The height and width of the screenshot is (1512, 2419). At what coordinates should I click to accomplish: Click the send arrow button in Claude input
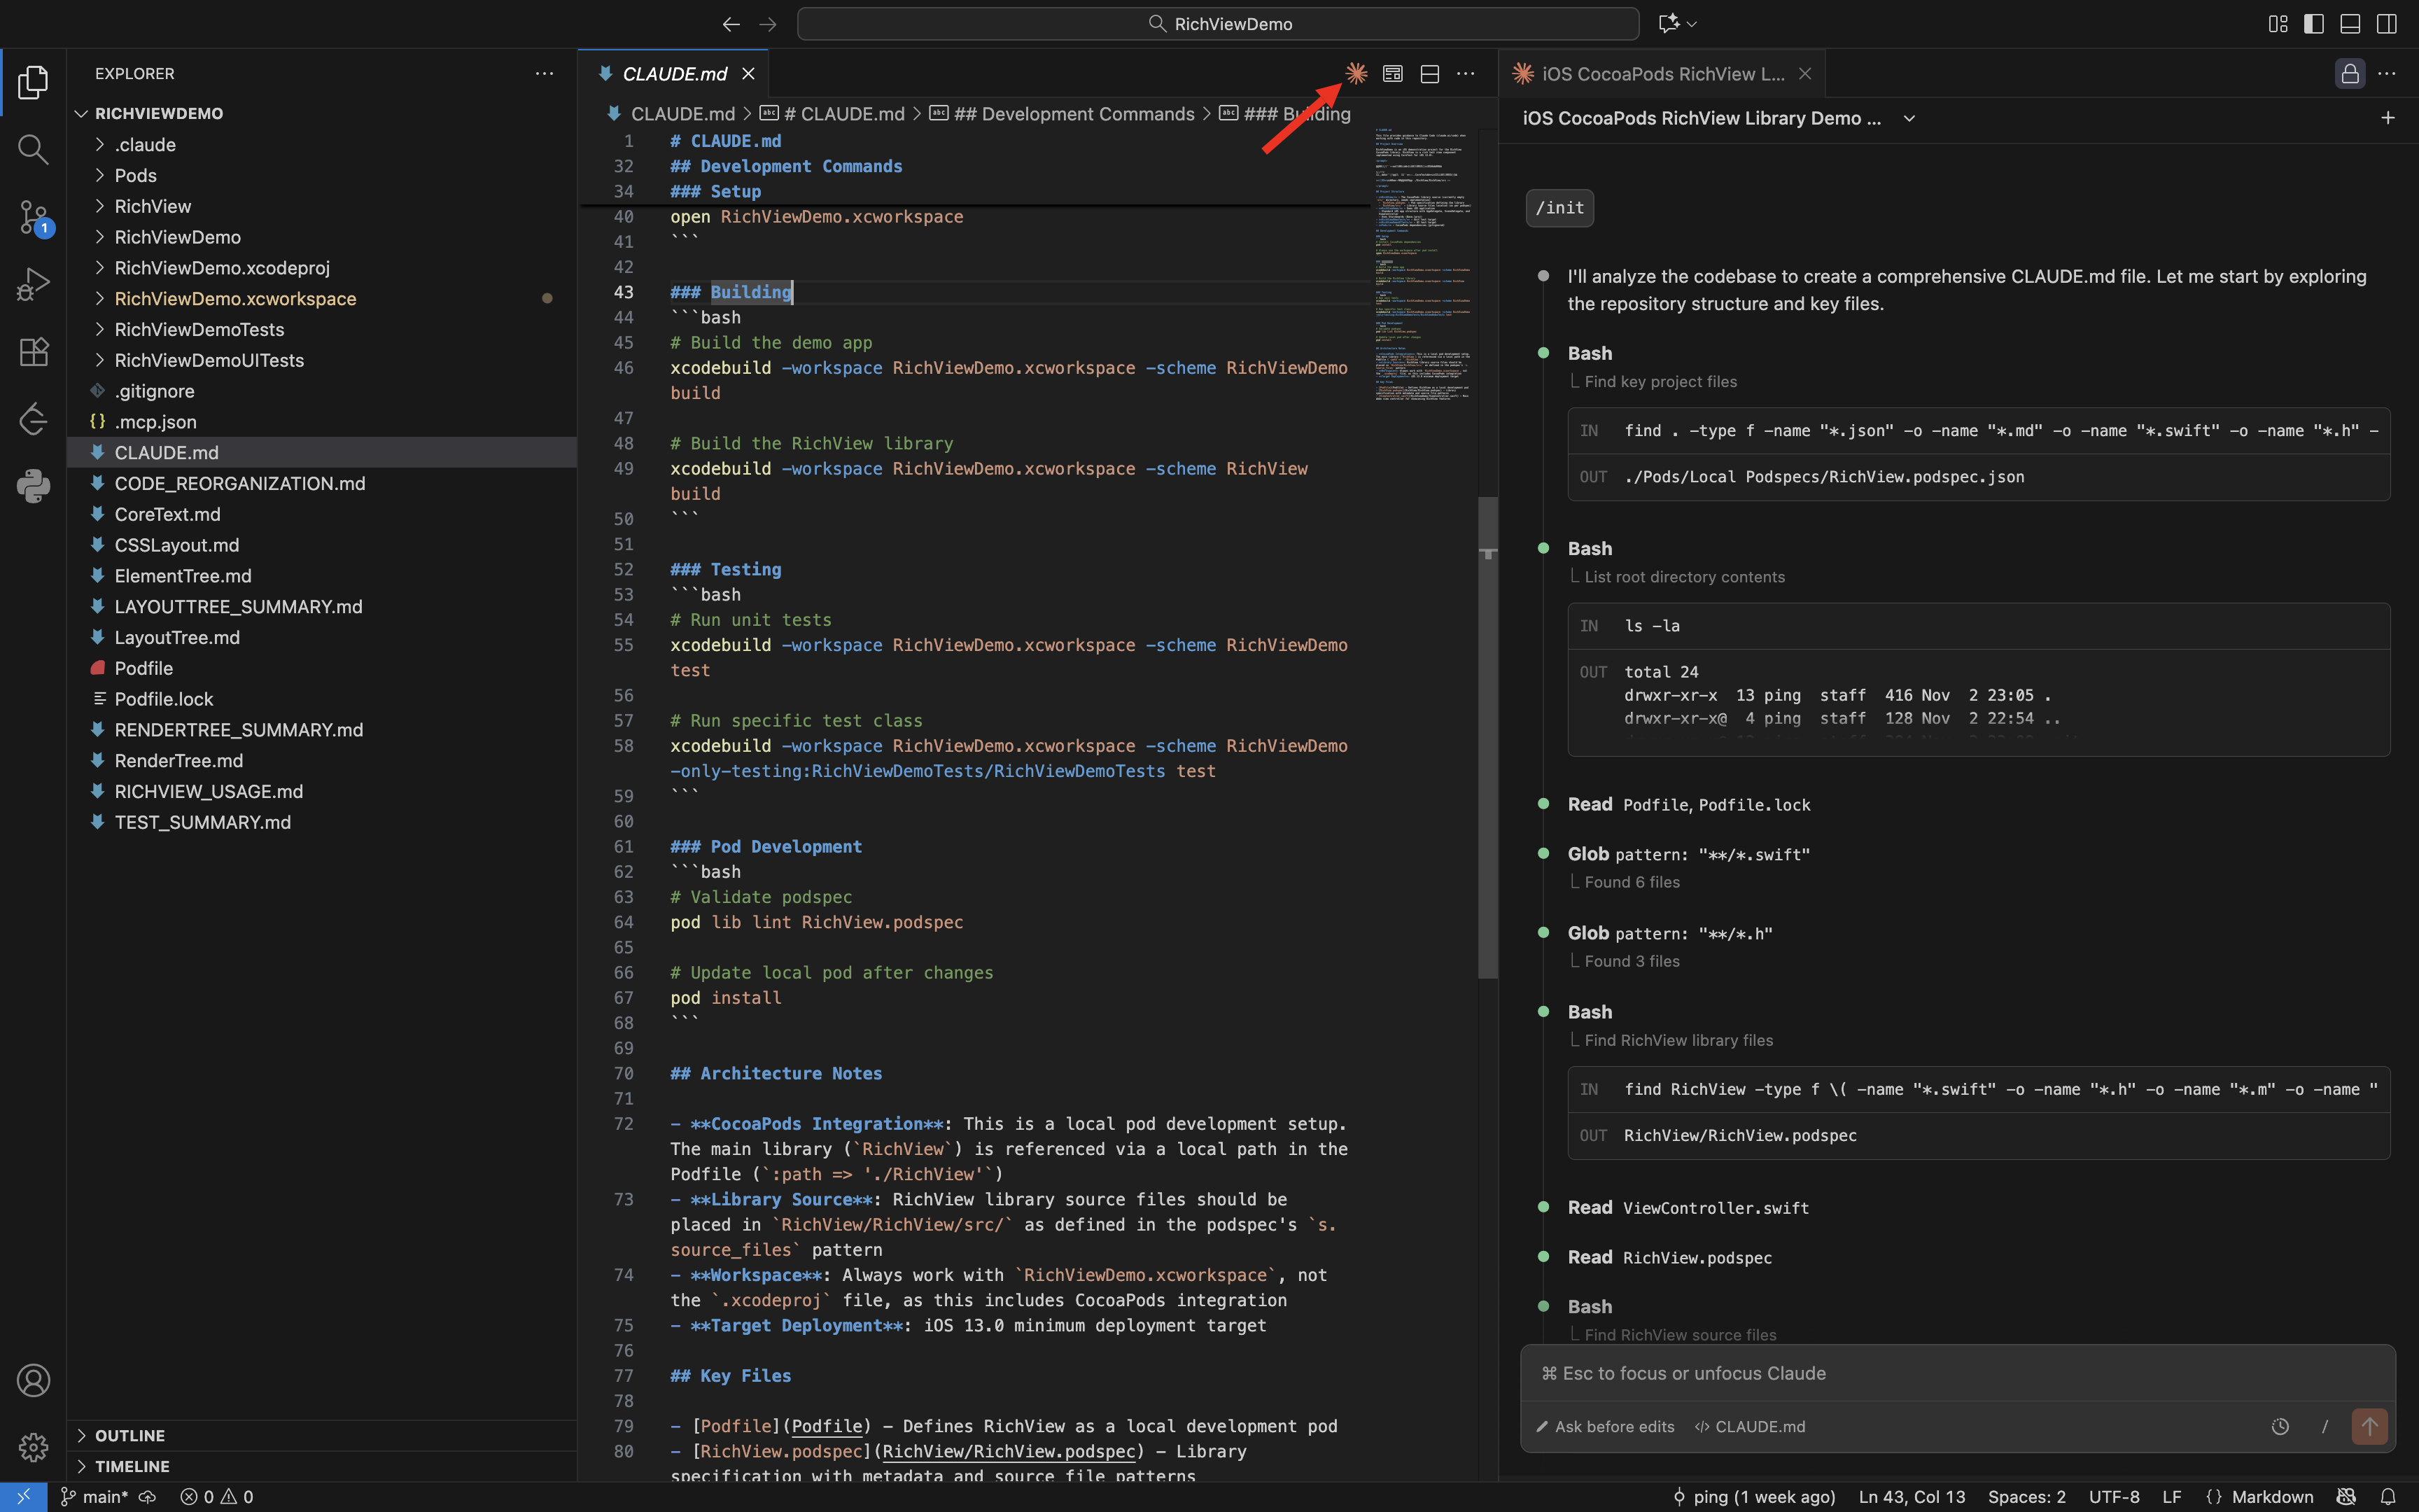click(x=2369, y=1426)
